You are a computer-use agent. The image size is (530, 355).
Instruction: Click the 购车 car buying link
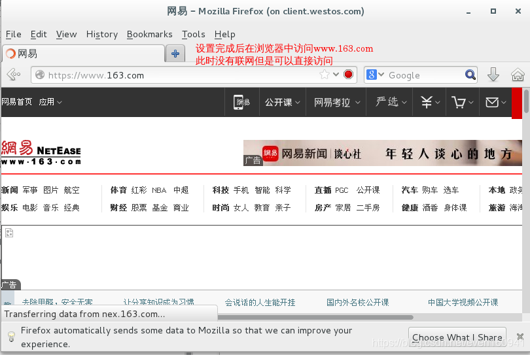[x=430, y=190]
